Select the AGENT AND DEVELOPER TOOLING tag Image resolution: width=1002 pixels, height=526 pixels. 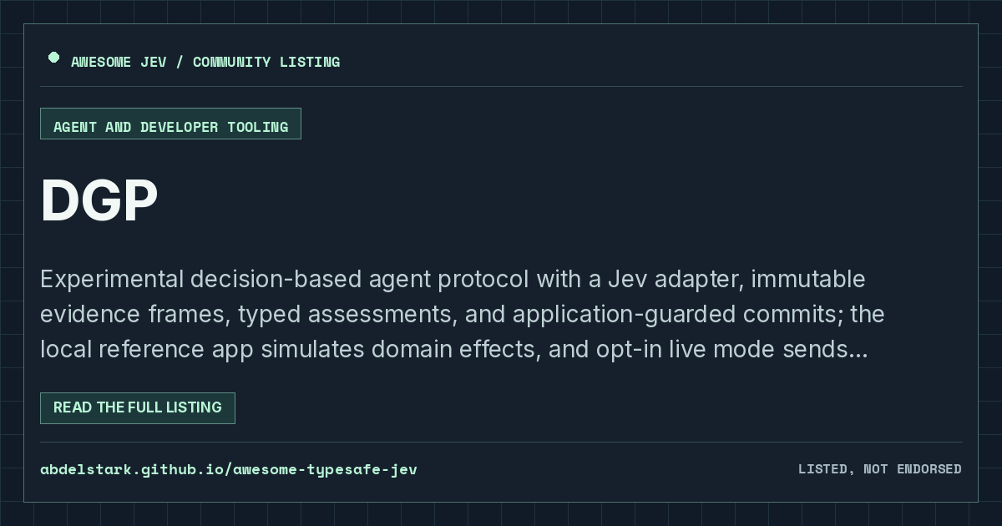[x=170, y=124]
